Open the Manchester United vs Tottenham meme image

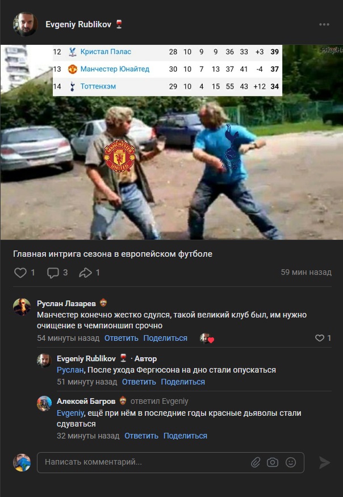click(x=171, y=142)
